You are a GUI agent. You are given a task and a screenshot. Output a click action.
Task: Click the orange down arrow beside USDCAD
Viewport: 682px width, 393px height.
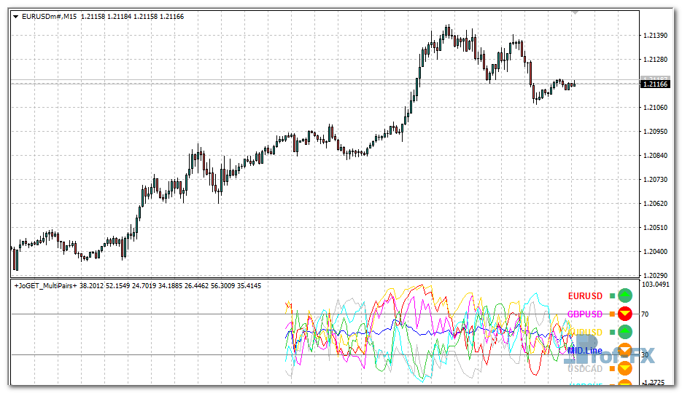pyautogui.click(x=624, y=368)
